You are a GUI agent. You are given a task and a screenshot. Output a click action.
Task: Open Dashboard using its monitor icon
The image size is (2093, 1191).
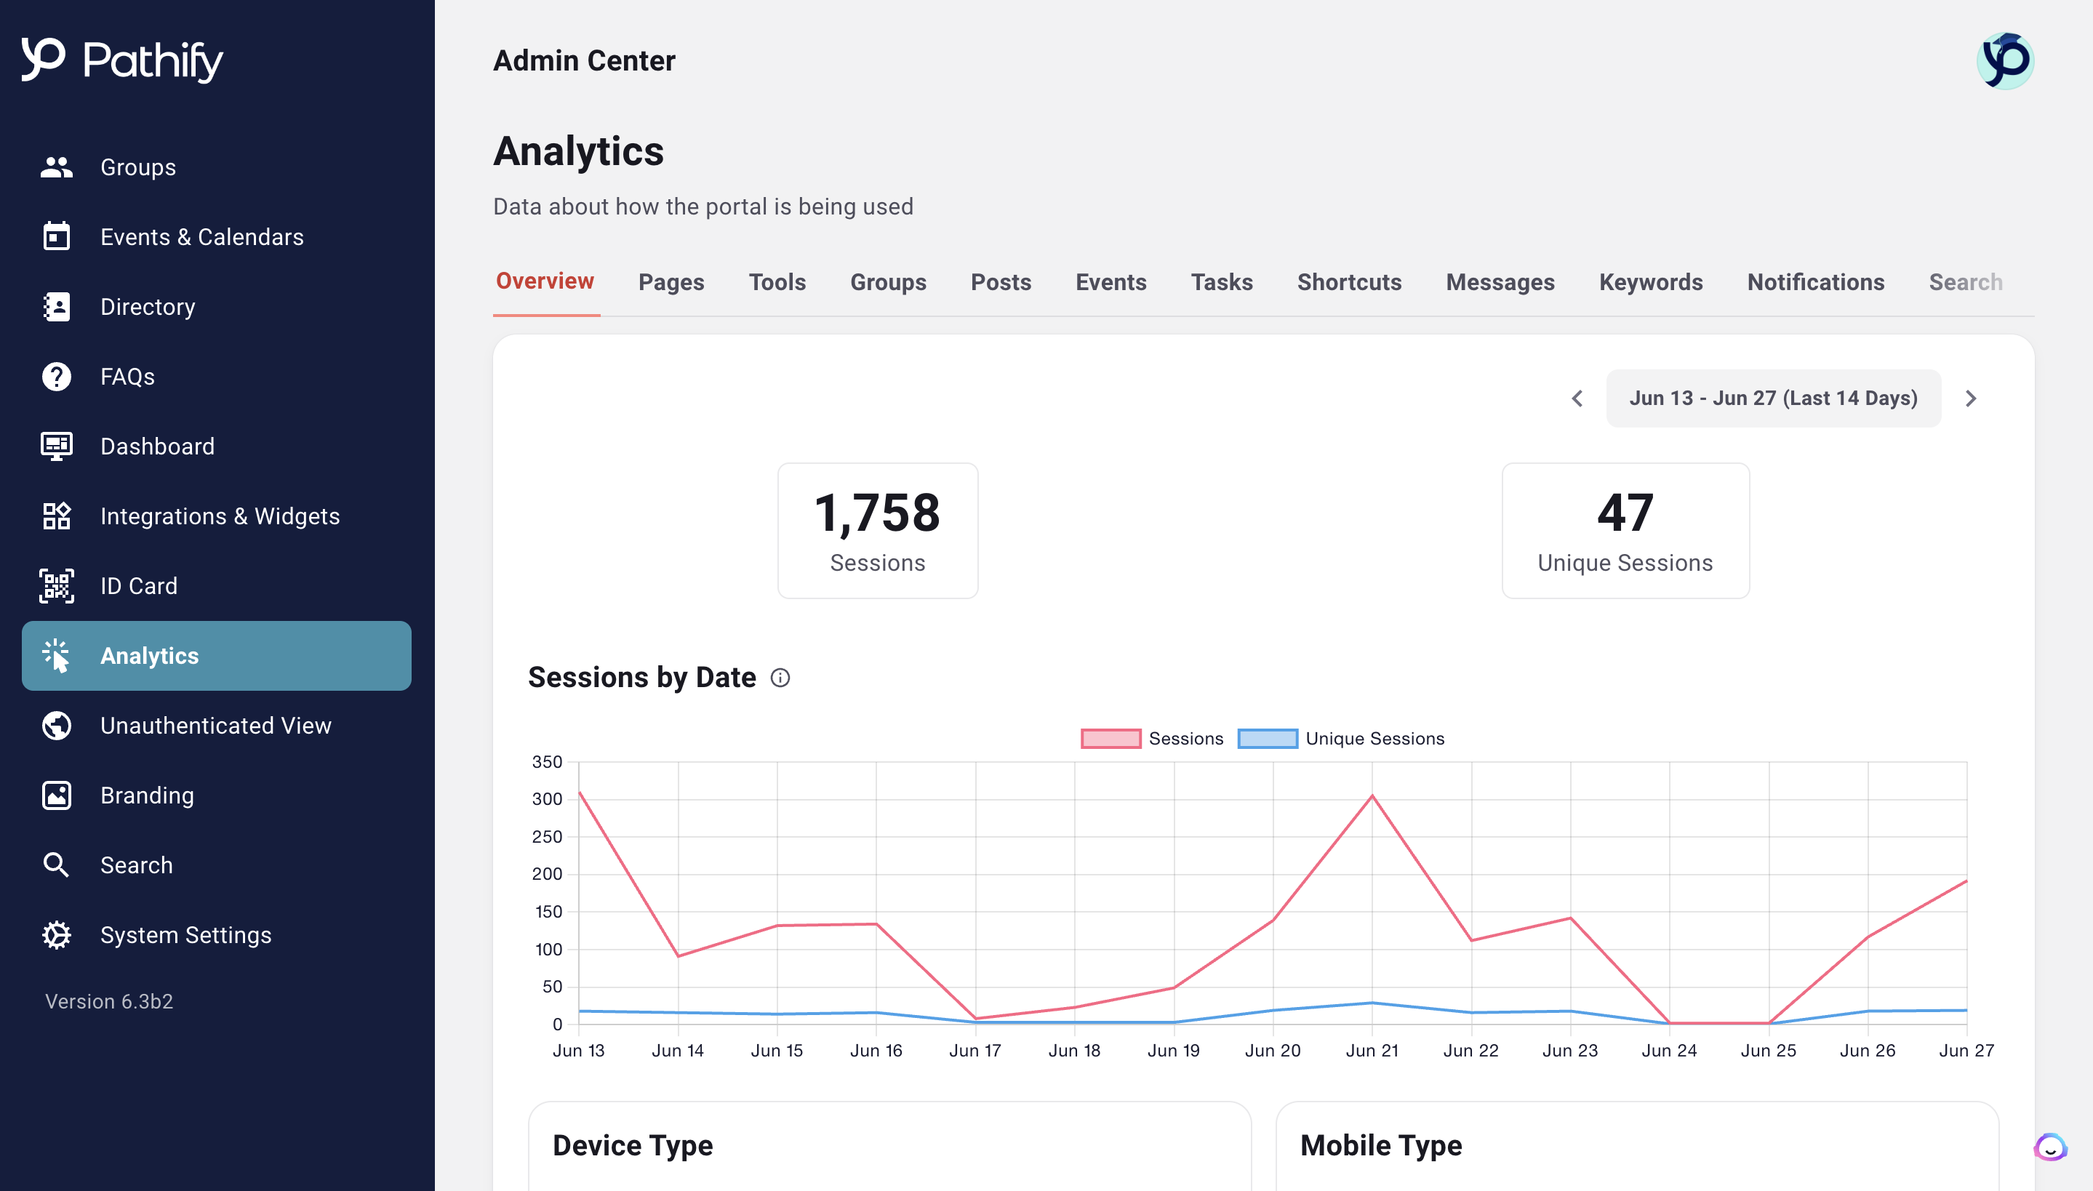tap(55, 446)
